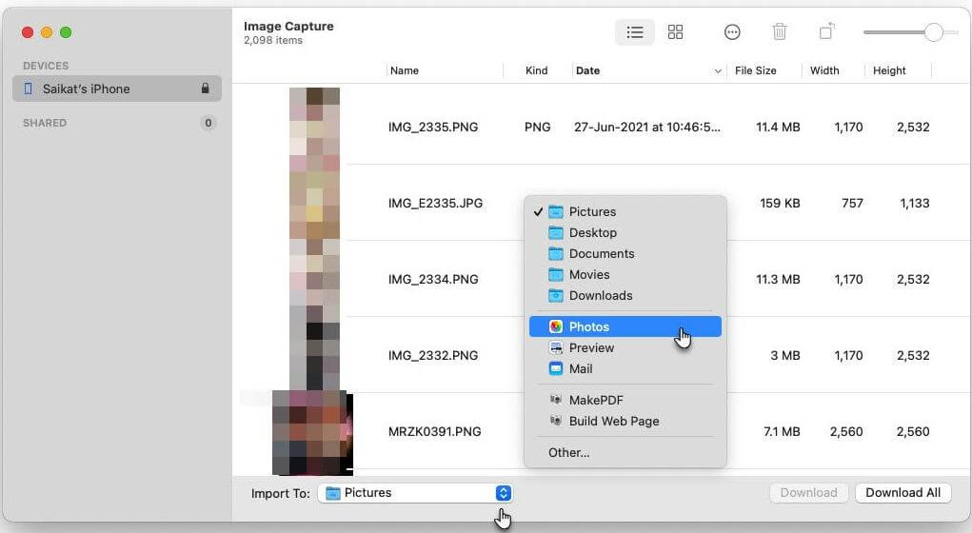Click the 159 KB file size cell
The width and height of the screenshot is (972, 533).
click(779, 204)
